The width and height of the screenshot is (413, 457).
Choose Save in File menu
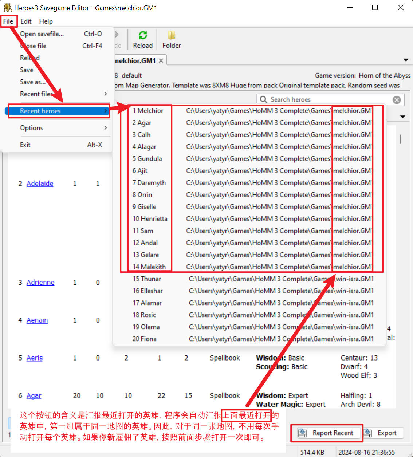(57, 70)
